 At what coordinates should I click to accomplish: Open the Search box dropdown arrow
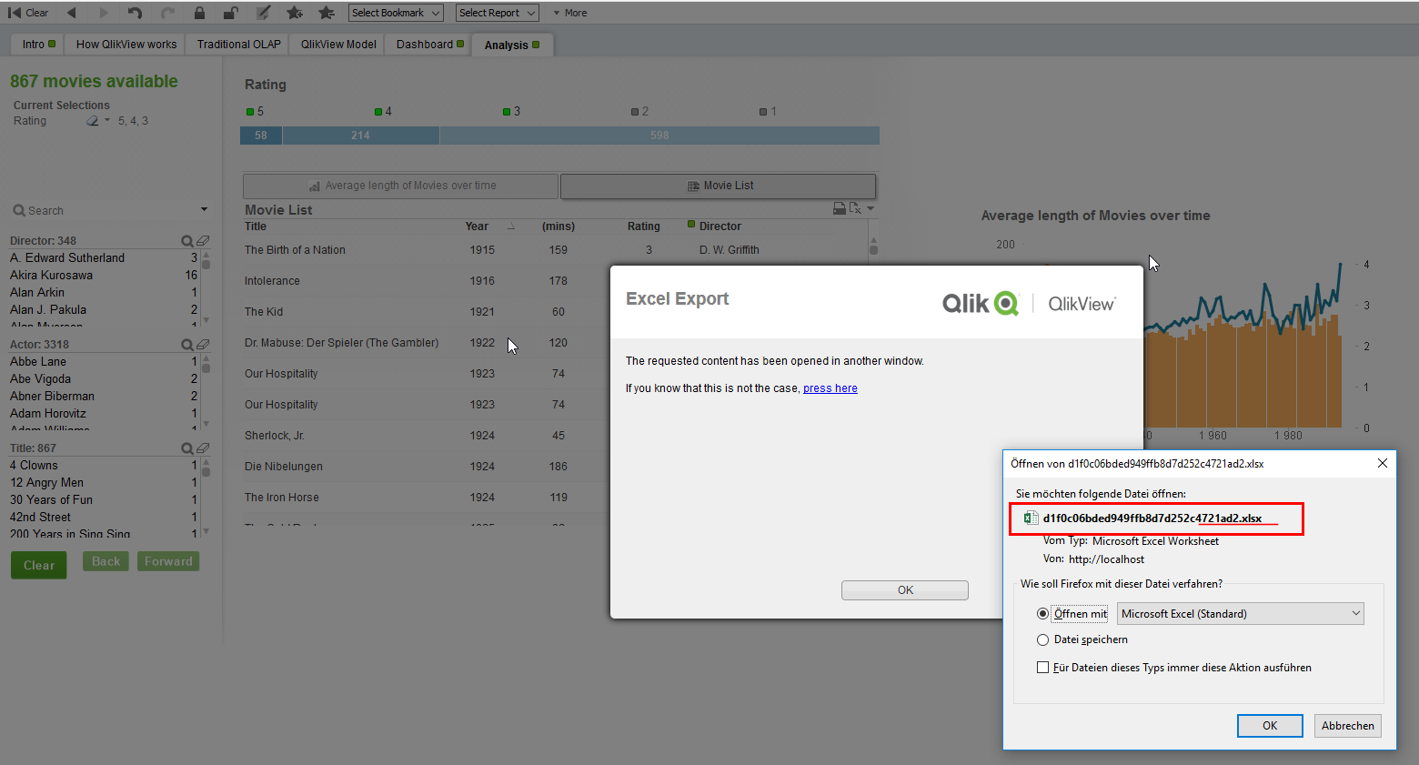204,210
